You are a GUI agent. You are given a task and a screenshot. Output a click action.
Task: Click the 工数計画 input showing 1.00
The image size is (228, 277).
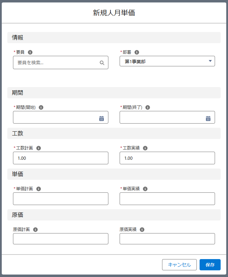(x=61, y=158)
